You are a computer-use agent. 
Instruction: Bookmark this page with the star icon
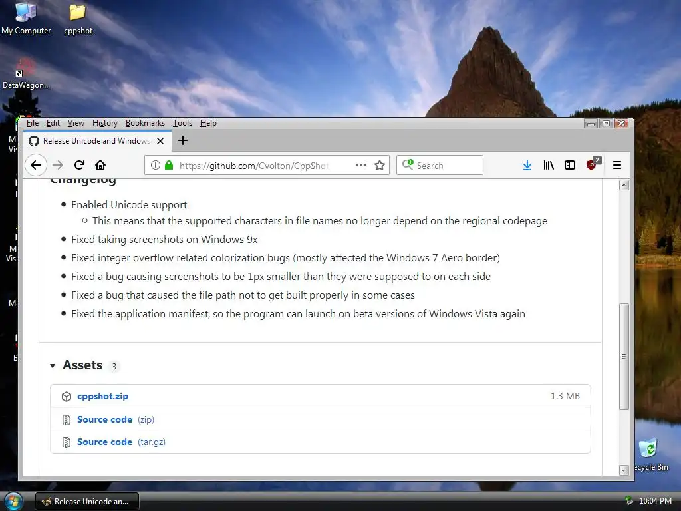point(380,165)
